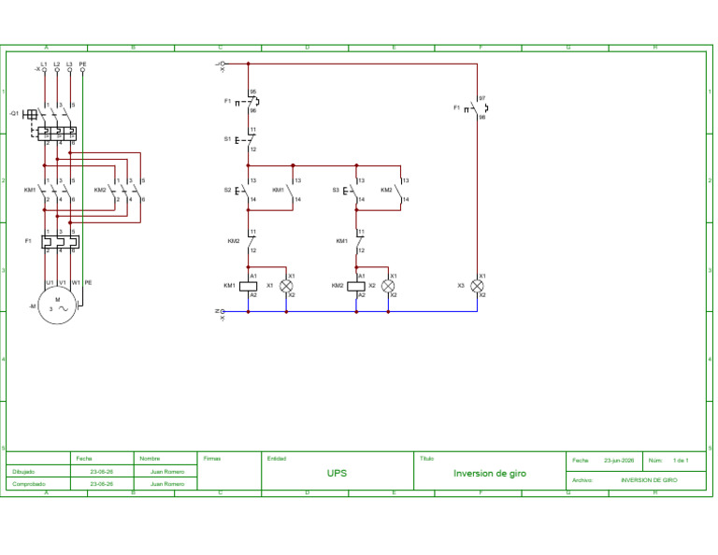Click the "Archivo:" label
This screenshot has width=718, height=555.
[x=582, y=480]
